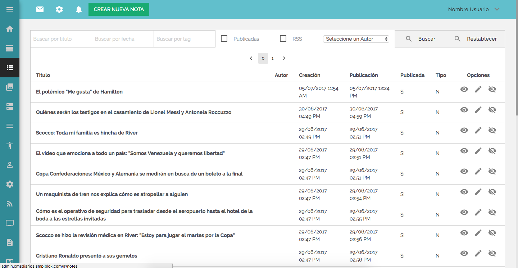518x268 pixels.
Task: Unpublish the 'Somos Venezuela' video note
Action: click(x=492, y=151)
